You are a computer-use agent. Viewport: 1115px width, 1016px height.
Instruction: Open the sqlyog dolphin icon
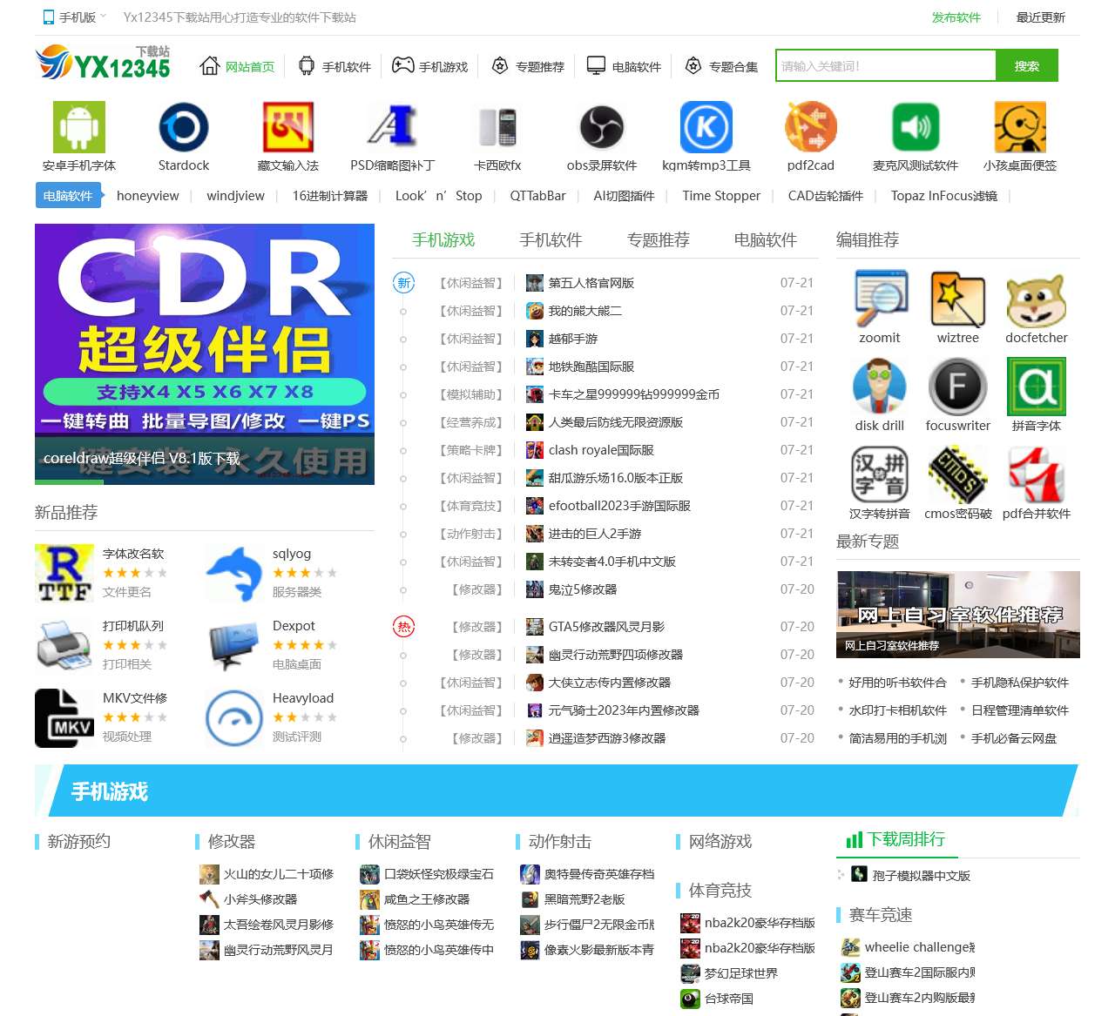[x=234, y=574]
